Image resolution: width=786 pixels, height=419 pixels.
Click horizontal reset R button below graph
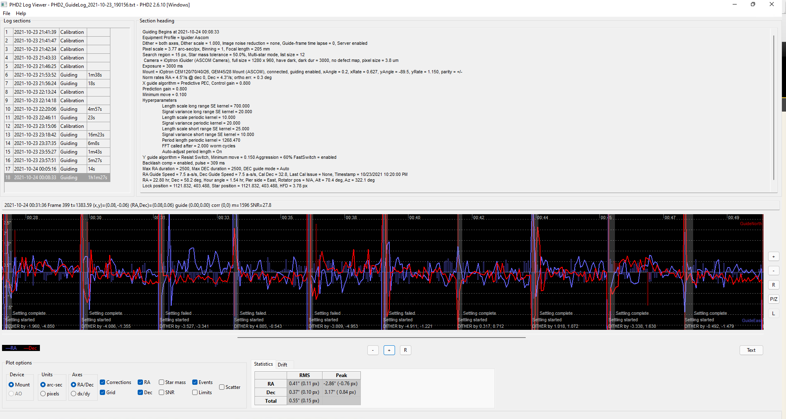pos(405,350)
